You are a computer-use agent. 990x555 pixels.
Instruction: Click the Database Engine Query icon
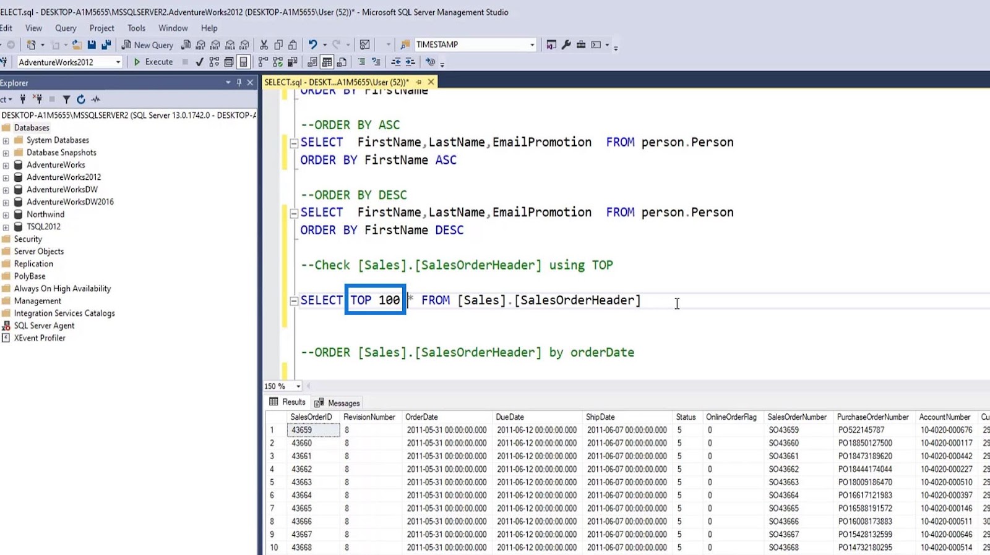(186, 44)
